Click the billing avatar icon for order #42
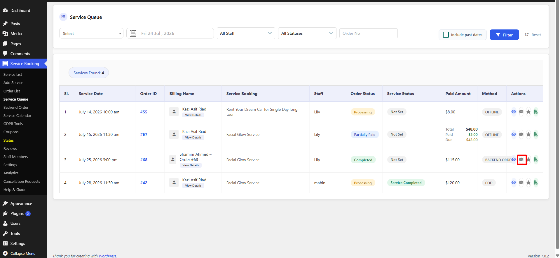Screen dimensions: 560x258 pyautogui.click(x=174, y=182)
